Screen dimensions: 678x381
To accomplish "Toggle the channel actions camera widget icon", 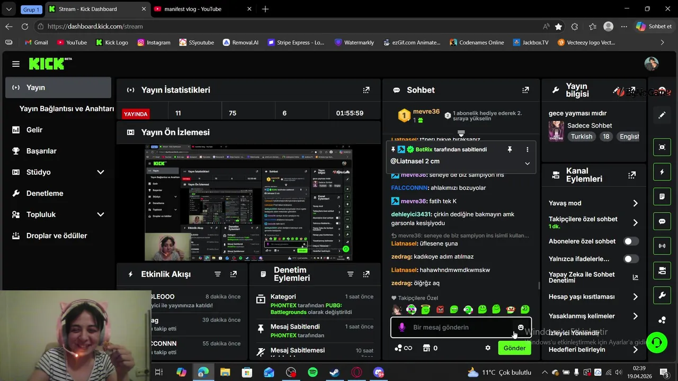I will tap(662, 271).
